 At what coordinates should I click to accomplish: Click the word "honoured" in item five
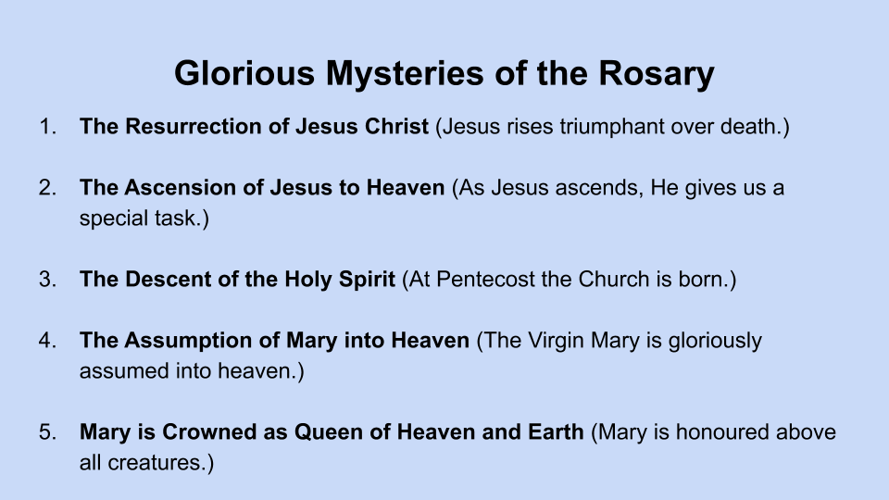(727, 432)
